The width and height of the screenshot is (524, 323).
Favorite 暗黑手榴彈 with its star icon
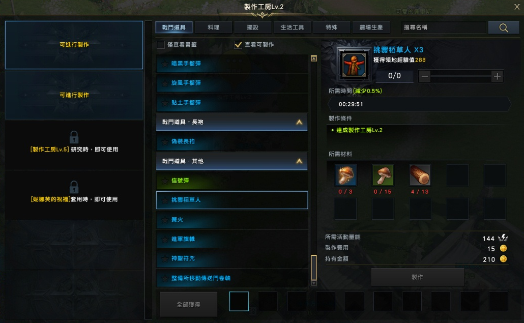pos(165,64)
